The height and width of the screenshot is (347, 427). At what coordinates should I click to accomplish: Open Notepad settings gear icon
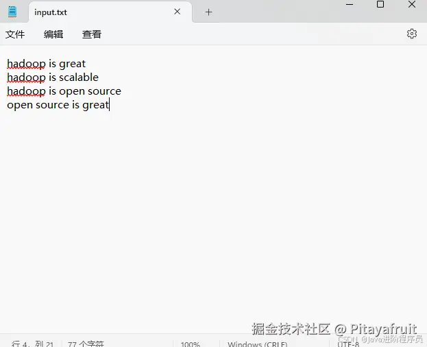[x=412, y=34]
